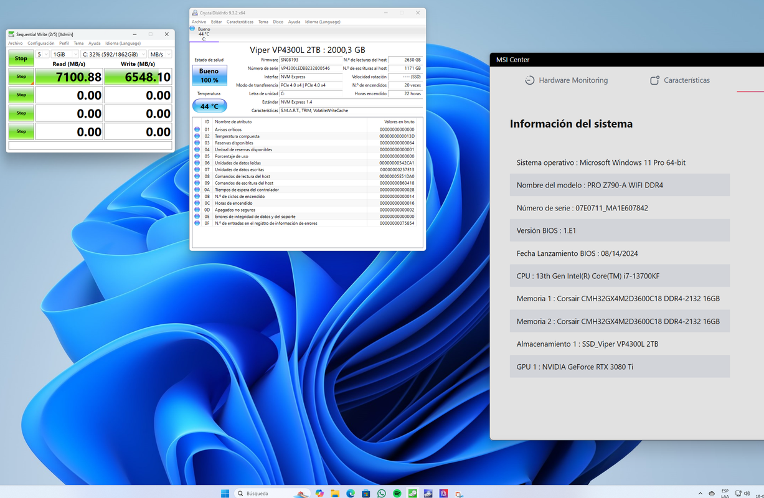This screenshot has height=498, width=764.
Task: Click the ID column header in attribute table
Action: click(207, 122)
